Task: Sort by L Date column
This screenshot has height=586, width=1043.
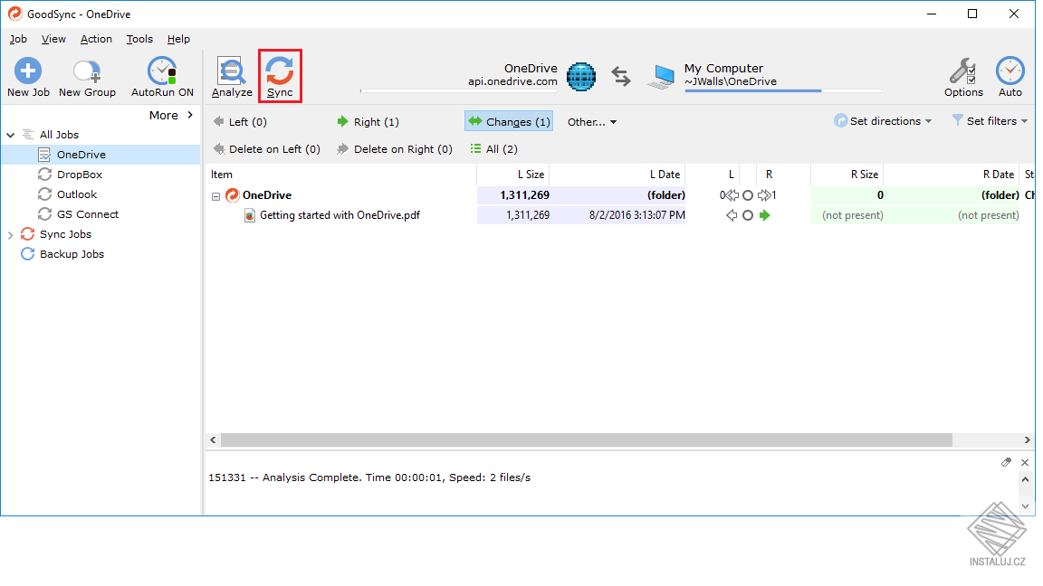Action: click(x=617, y=175)
